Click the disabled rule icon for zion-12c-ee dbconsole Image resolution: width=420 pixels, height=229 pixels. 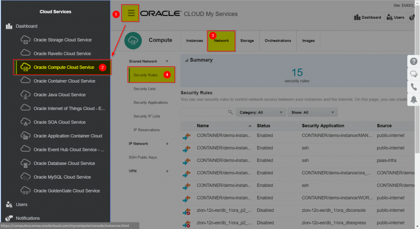point(187,211)
